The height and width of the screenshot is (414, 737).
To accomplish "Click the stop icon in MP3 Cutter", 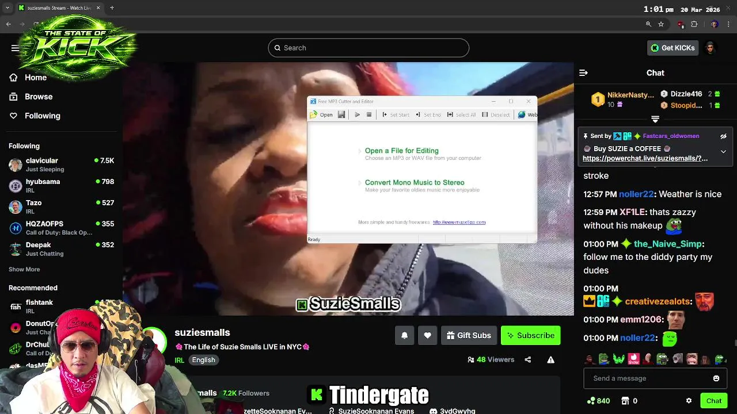I will [369, 114].
